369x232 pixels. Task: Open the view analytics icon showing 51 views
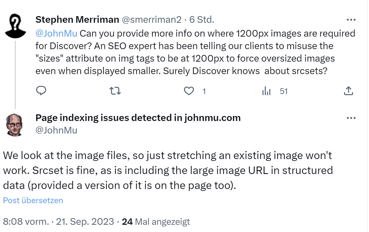pos(266,91)
